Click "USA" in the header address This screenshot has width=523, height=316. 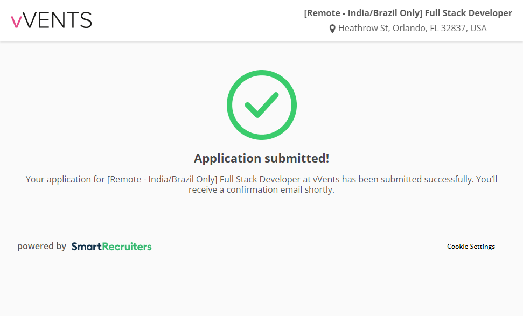pyautogui.click(x=478, y=28)
